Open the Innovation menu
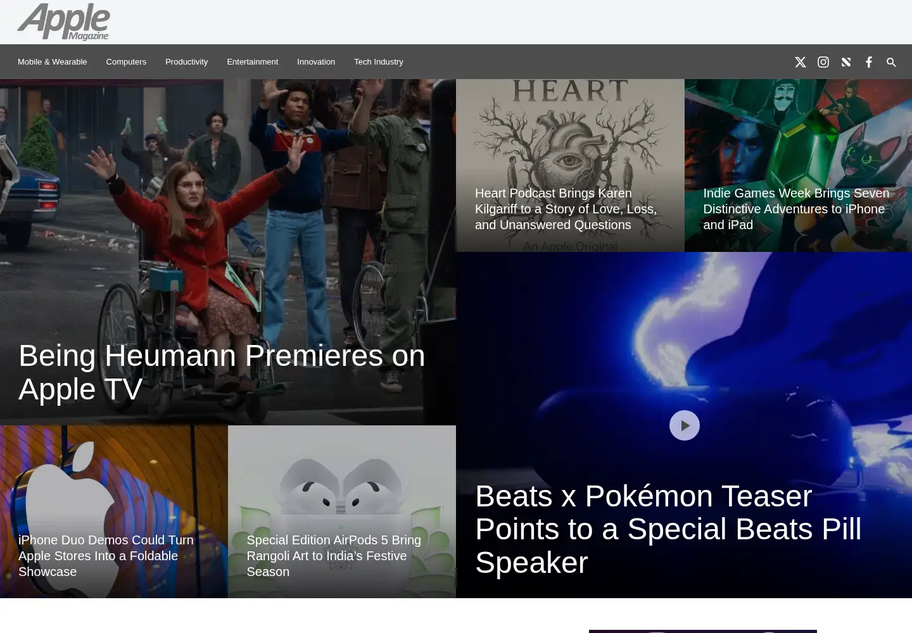The width and height of the screenshot is (912, 633). tap(316, 62)
